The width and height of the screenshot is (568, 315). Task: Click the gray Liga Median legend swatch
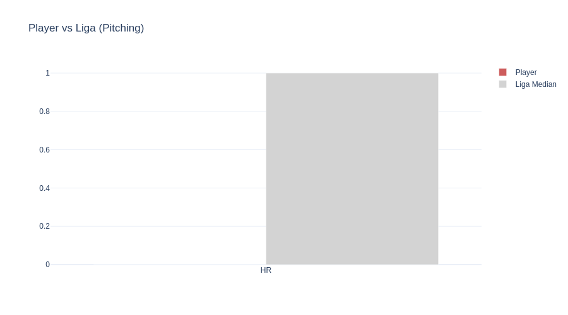pos(502,84)
